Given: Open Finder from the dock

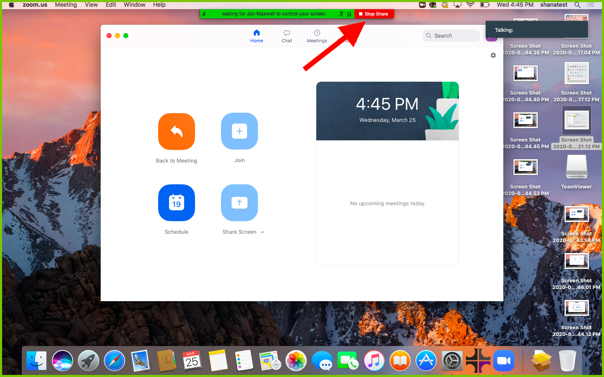Looking at the screenshot, I should coord(36,361).
